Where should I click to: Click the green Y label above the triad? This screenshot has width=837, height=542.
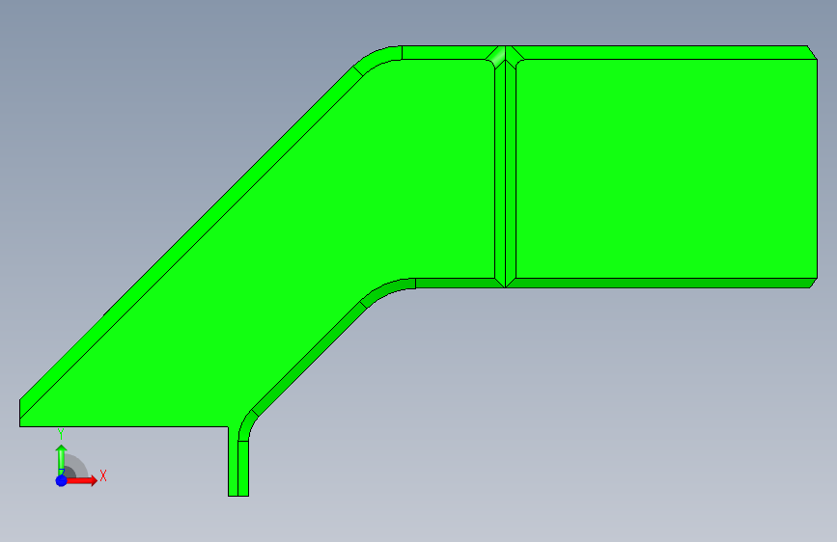tap(61, 434)
